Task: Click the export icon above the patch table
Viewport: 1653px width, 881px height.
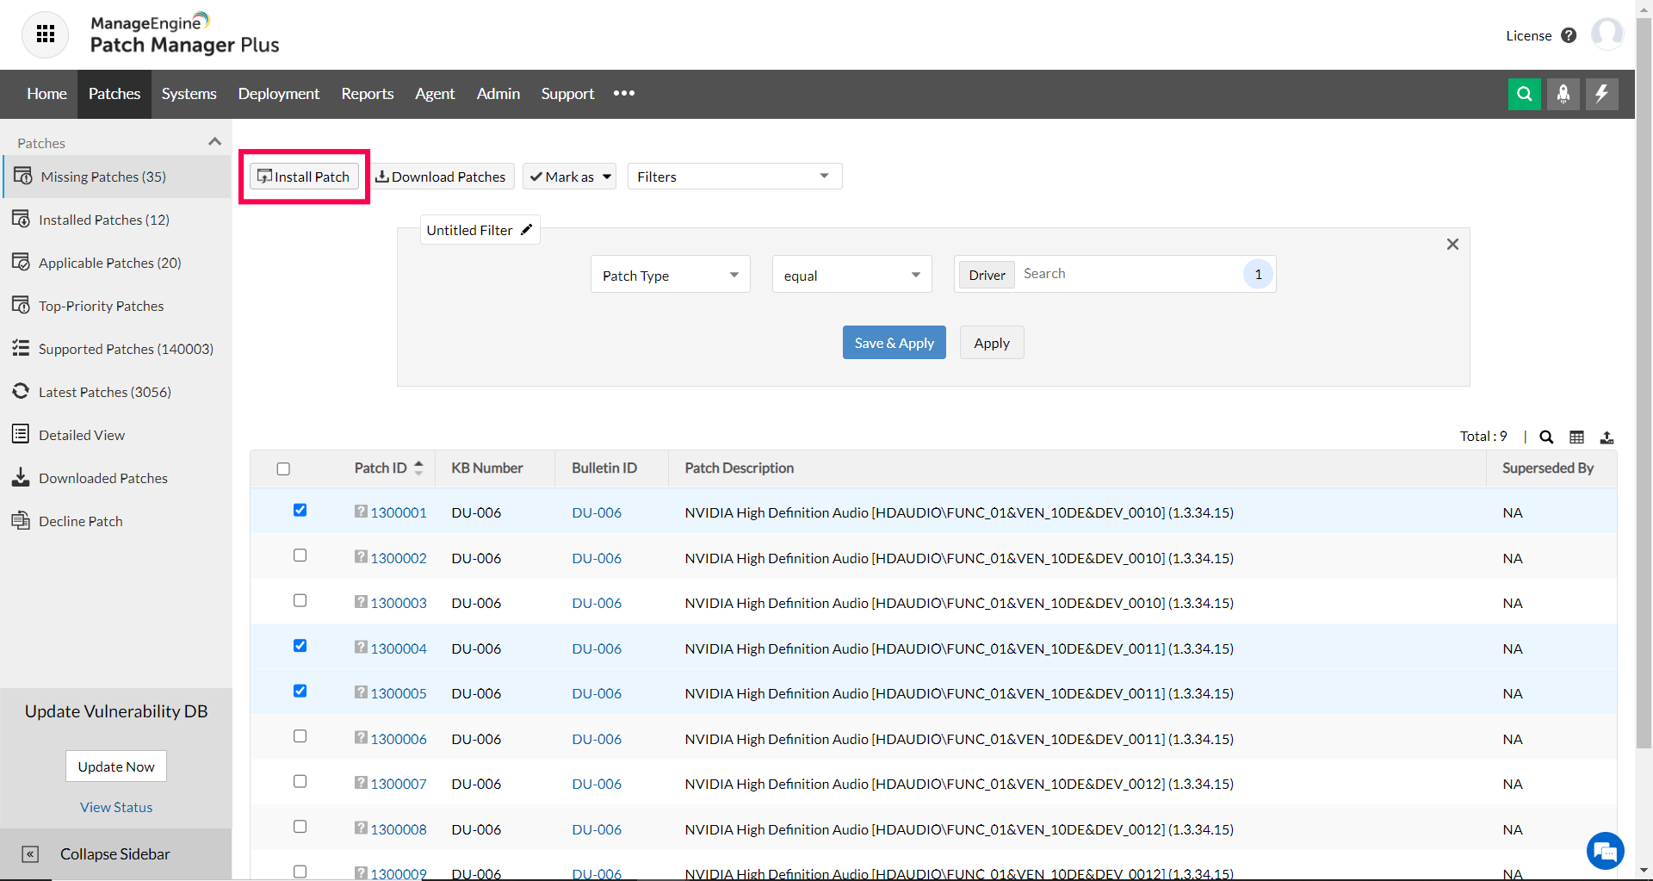Action: point(1608,437)
